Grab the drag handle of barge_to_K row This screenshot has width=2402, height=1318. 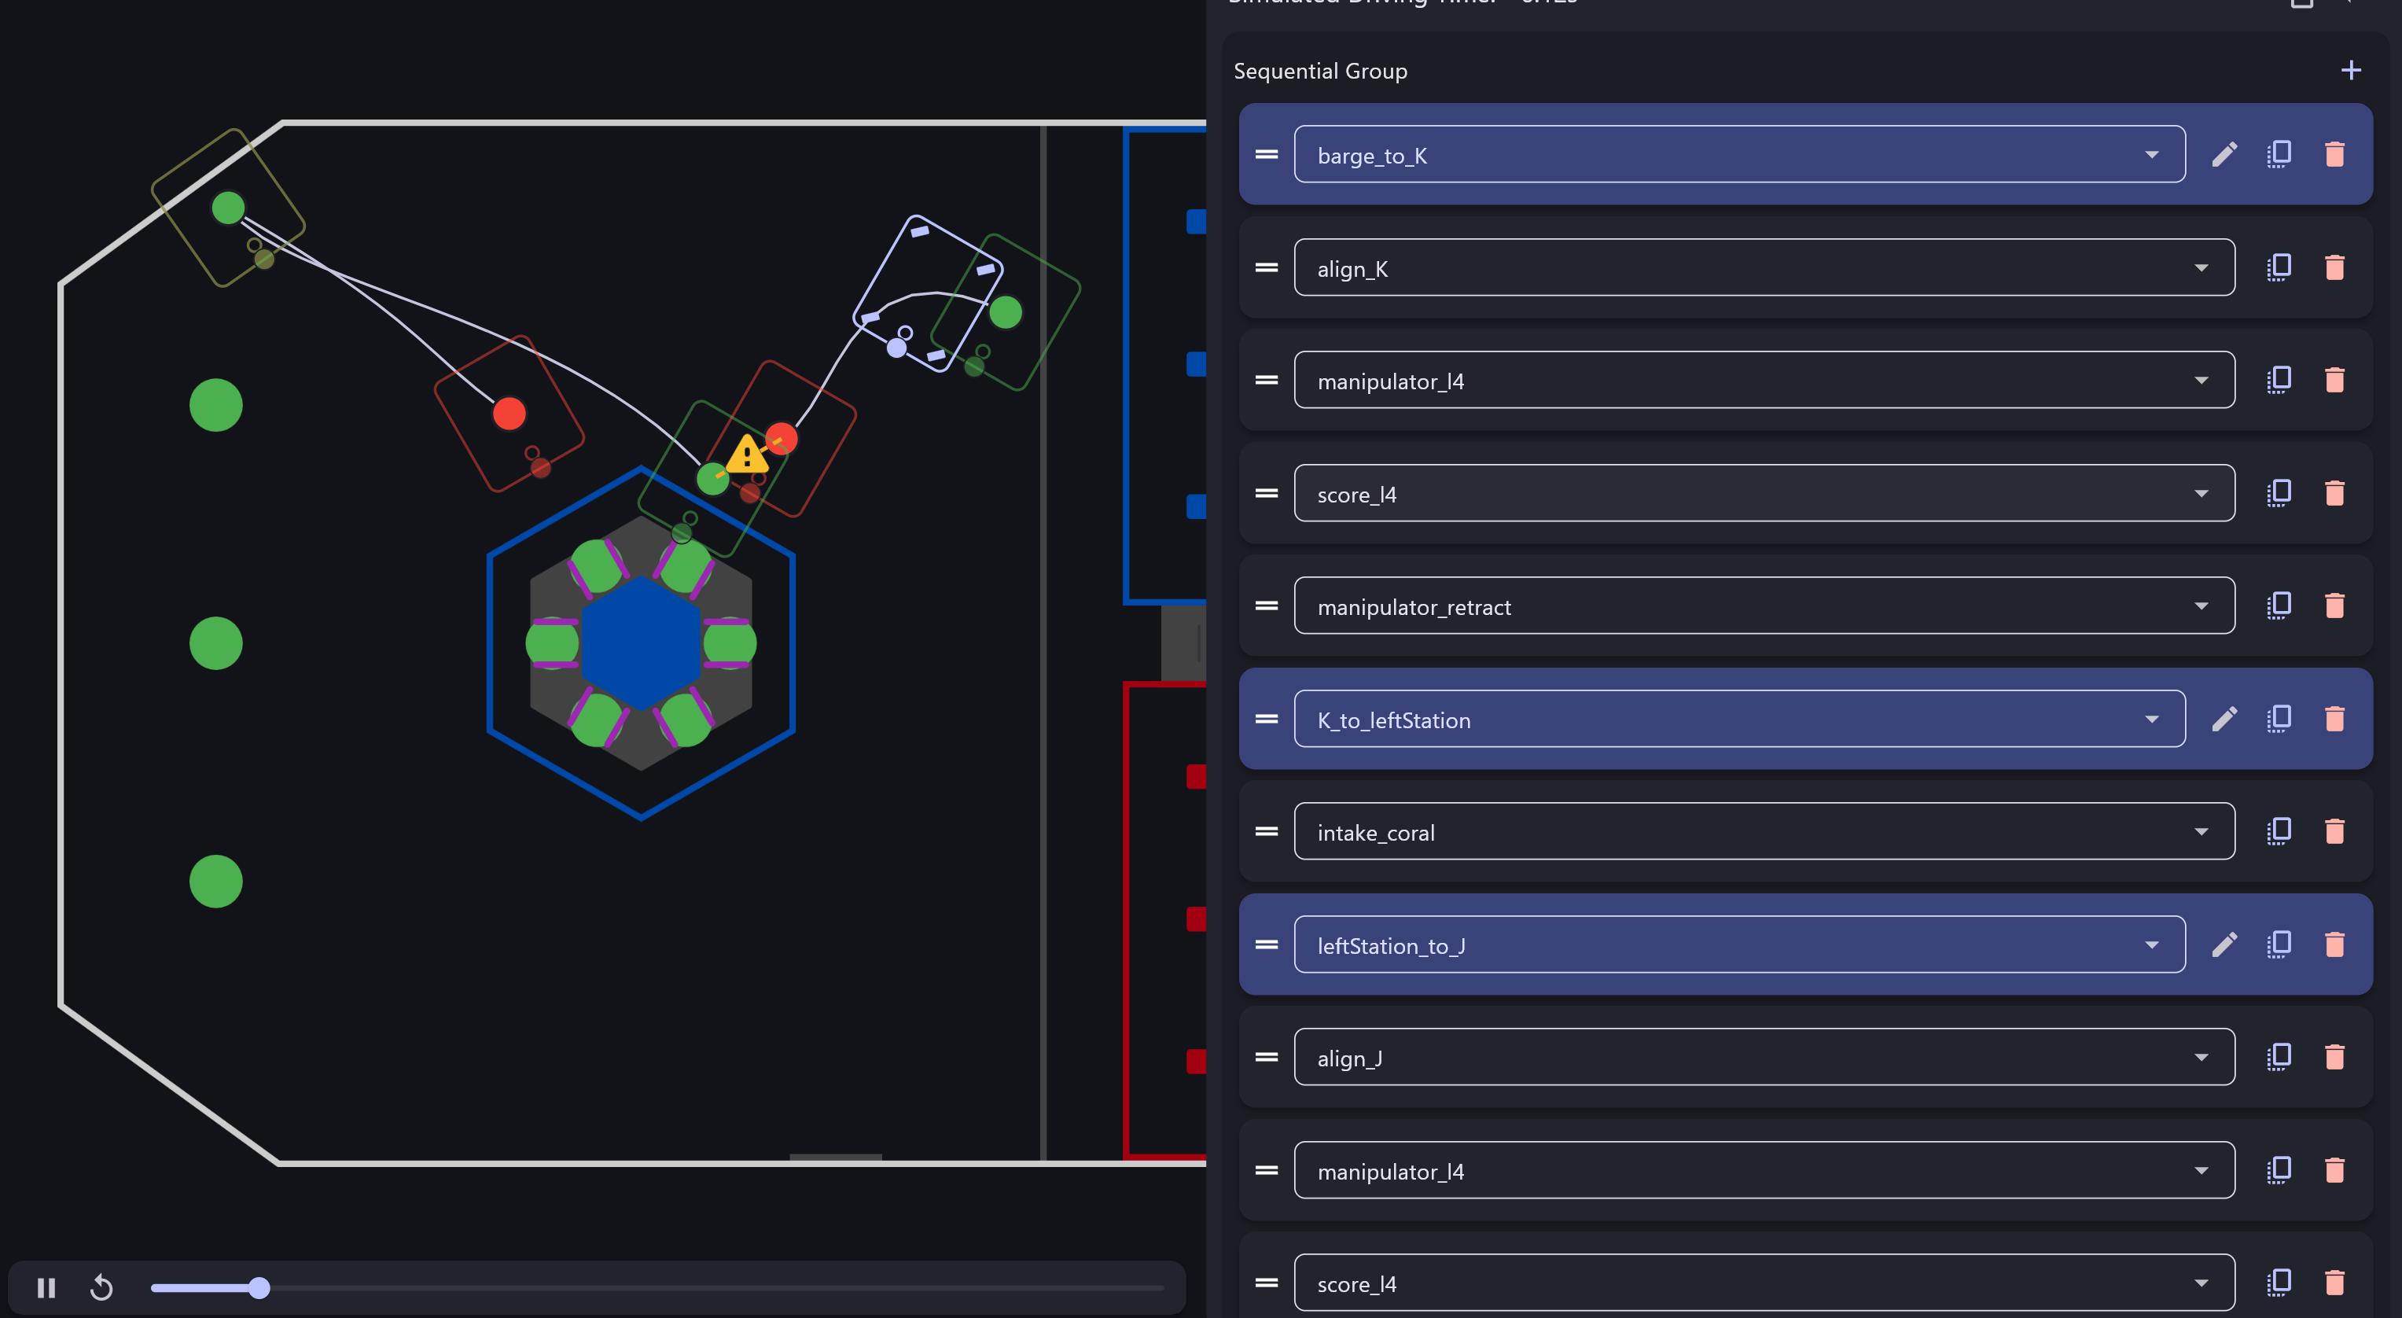pyautogui.click(x=1267, y=154)
